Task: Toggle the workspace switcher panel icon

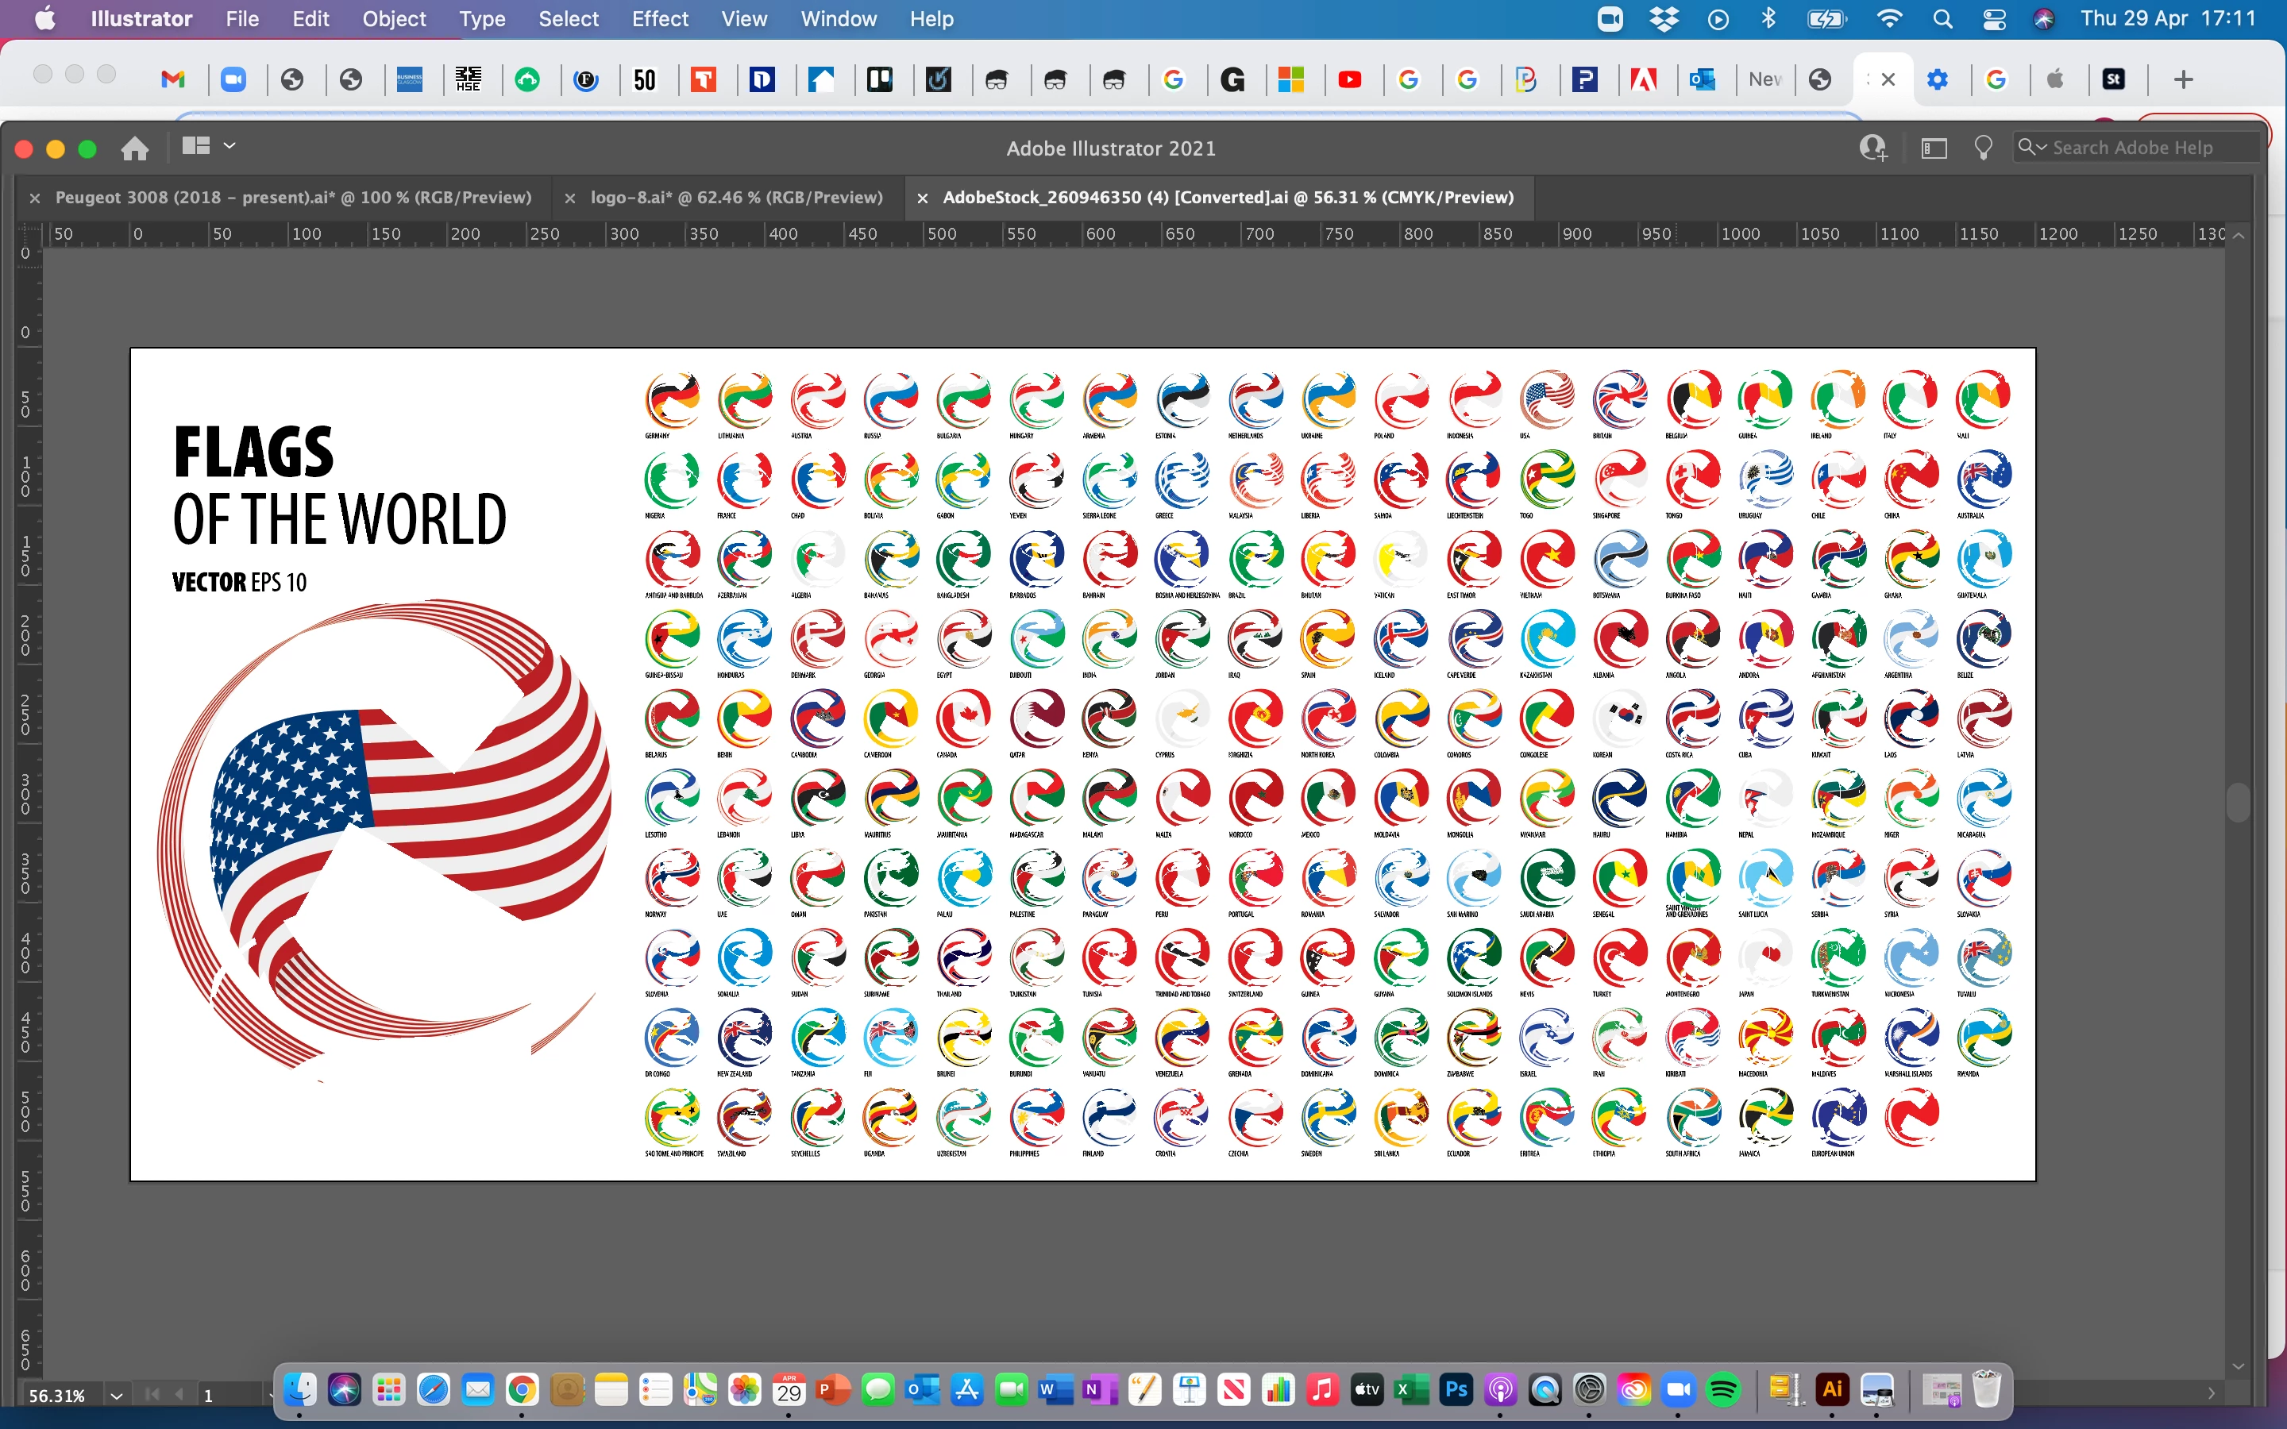Action: click(1934, 148)
